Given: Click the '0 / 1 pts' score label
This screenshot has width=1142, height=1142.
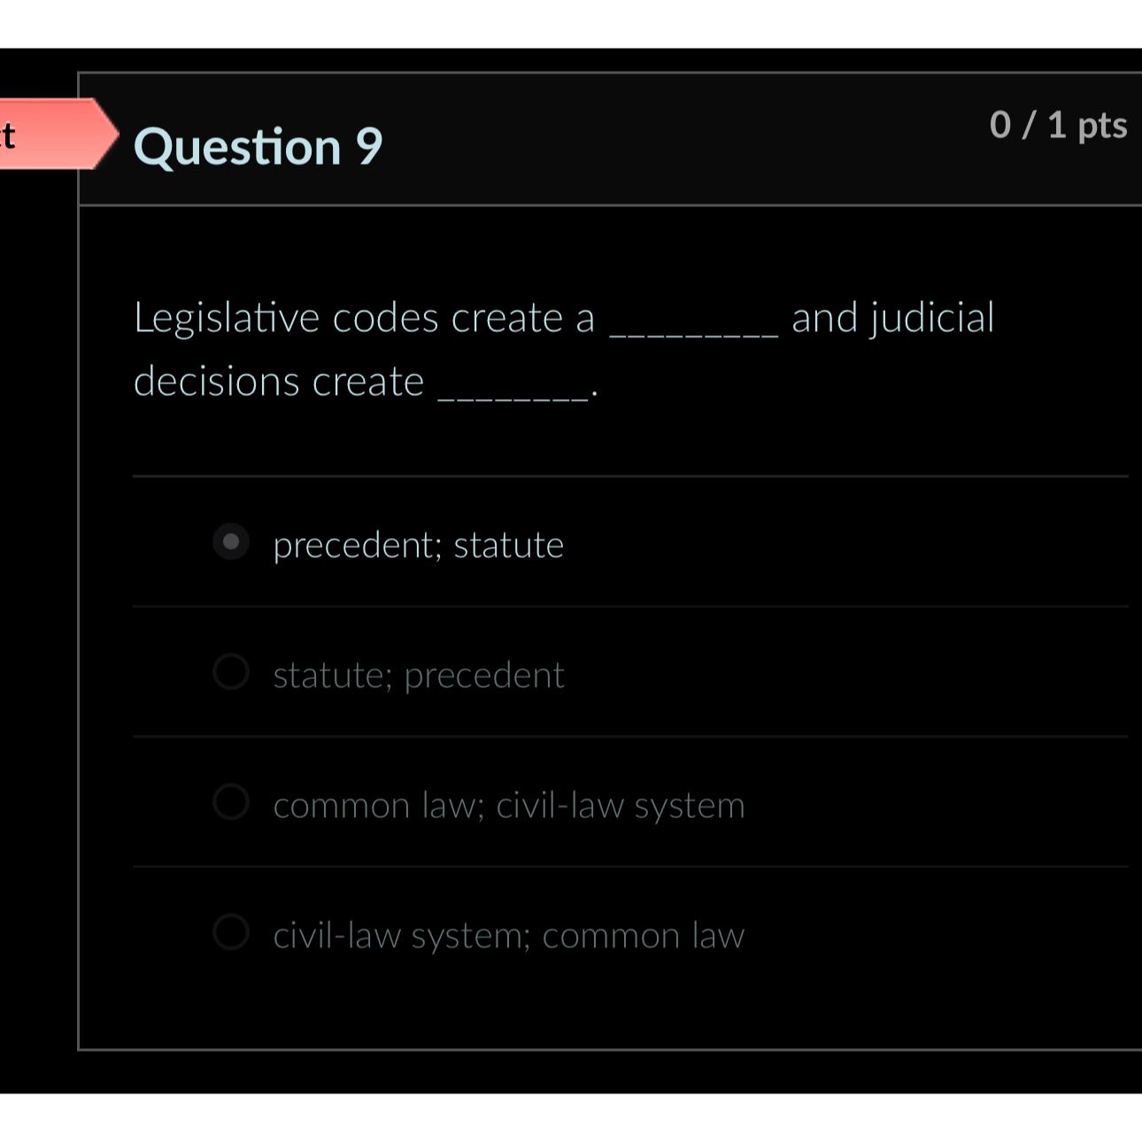Looking at the screenshot, I should 1059,126.
